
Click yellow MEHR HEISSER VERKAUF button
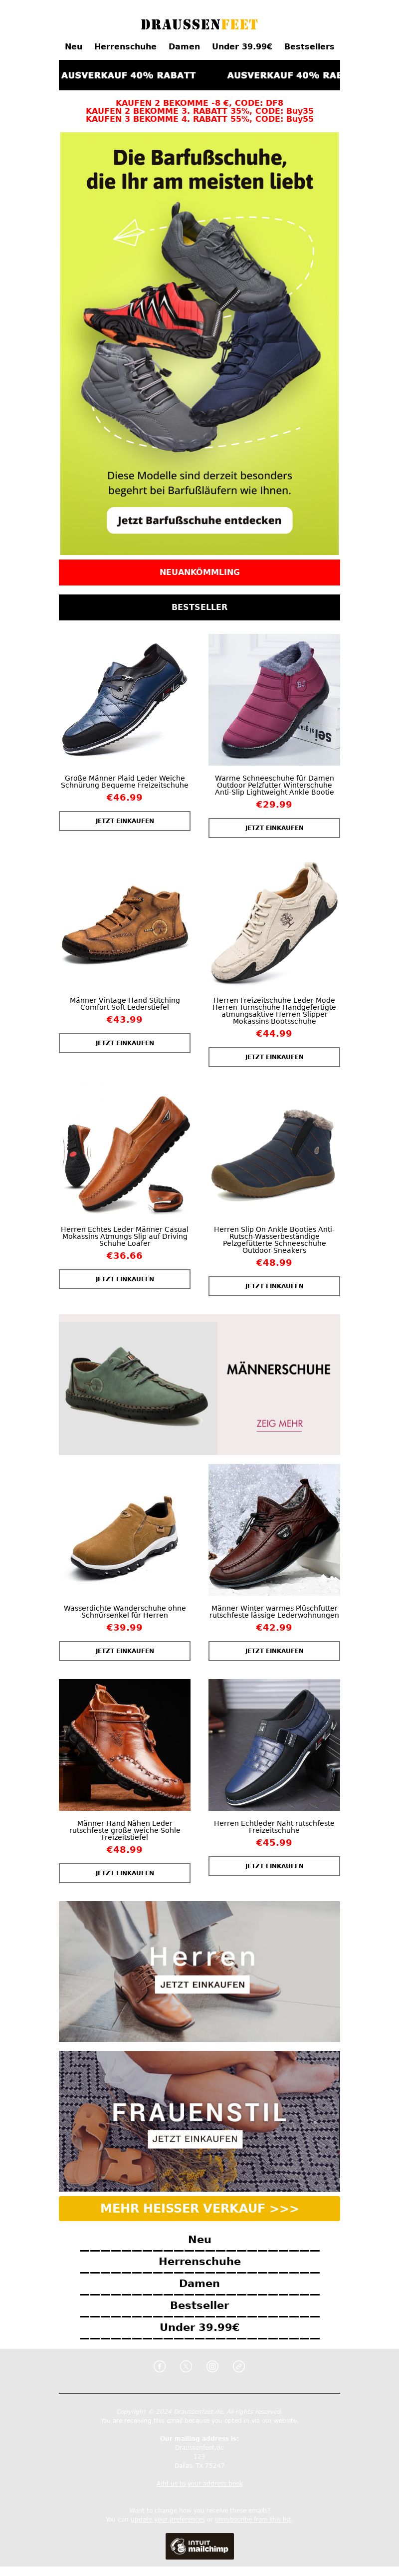pyautogui.click(x=199, y=2209)
